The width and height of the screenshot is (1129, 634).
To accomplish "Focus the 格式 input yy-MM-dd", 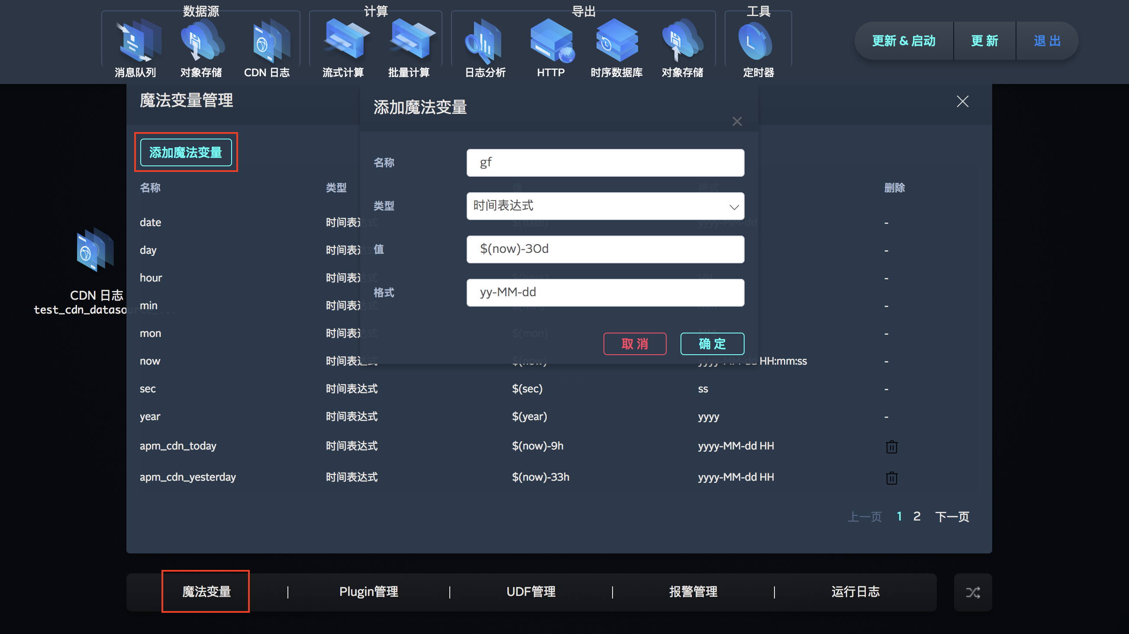I will pos(605,292).
